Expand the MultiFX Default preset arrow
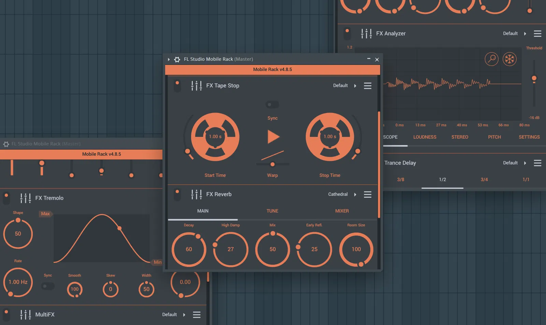Screen dimensions: 546x325 coord(184,315)
